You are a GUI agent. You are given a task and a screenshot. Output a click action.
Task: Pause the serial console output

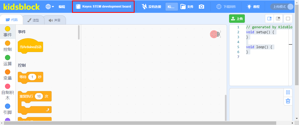(x=288, y=92)
